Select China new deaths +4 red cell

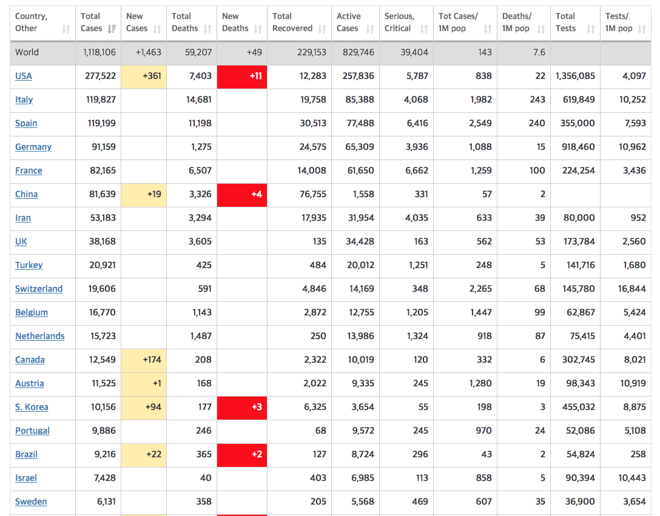point(242,195)
